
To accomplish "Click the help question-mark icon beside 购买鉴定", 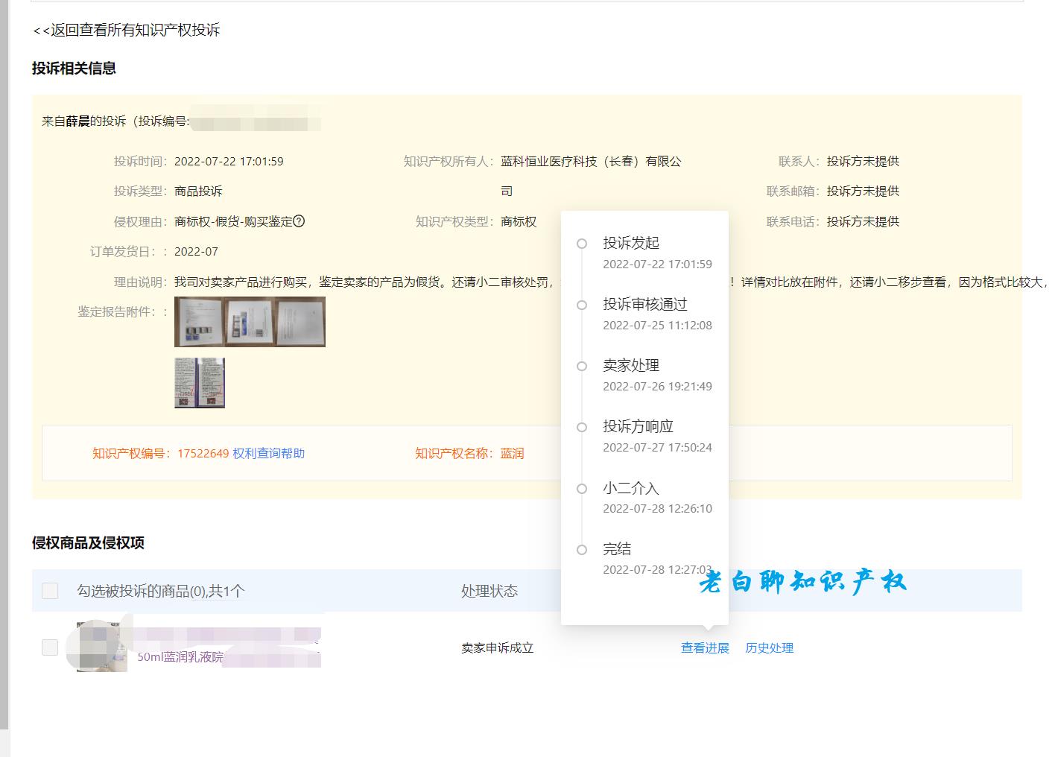I will point(299,221).
